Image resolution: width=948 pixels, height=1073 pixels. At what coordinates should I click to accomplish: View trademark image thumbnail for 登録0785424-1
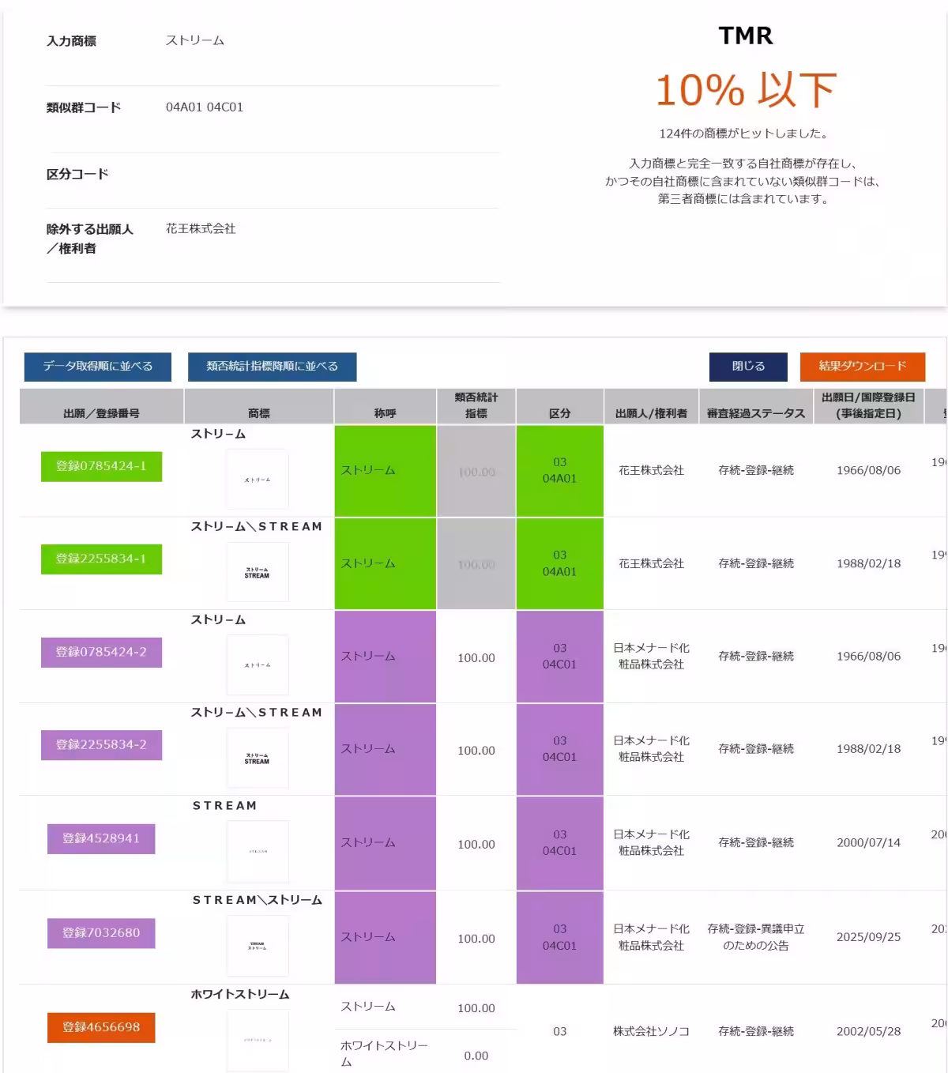click(258, 479)
